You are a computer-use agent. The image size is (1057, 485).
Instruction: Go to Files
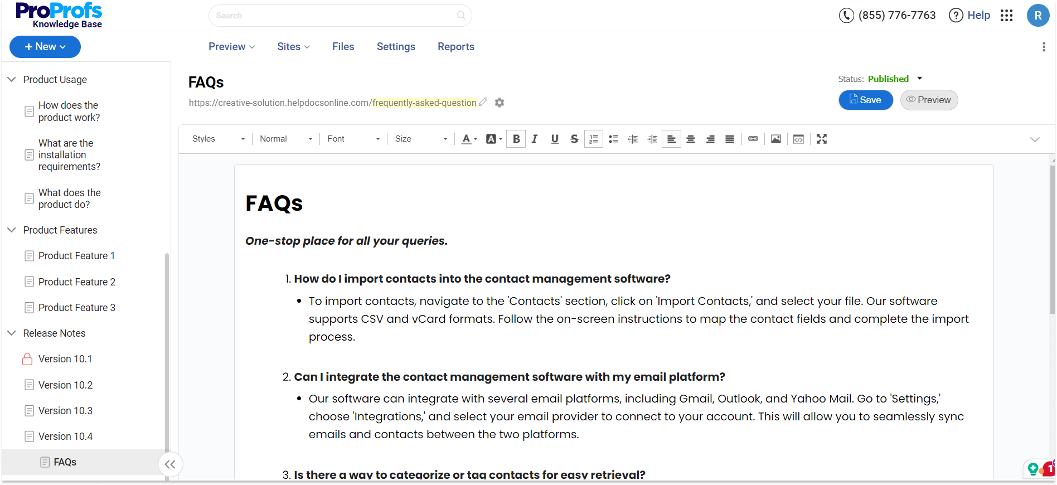coord(343,47)
